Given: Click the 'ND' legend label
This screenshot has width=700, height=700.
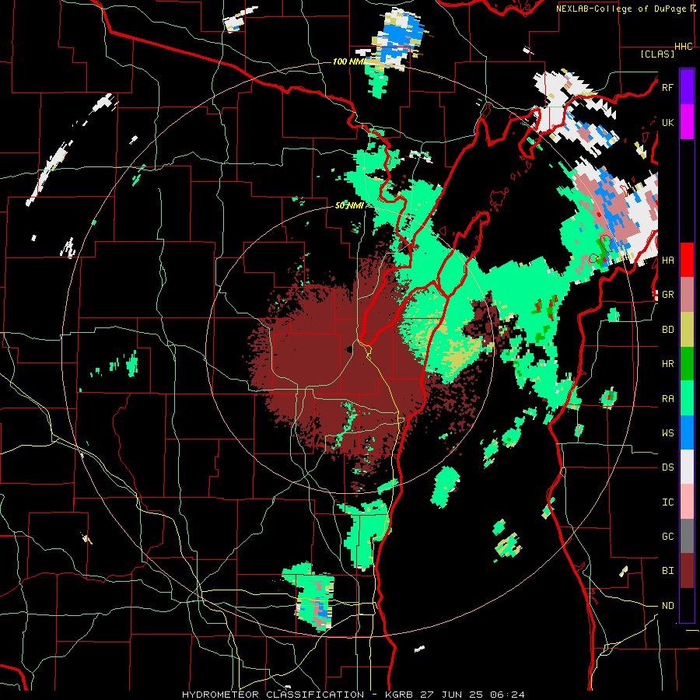Looking at the screenshot, I should pyautogui.click(x=667, y=606).
